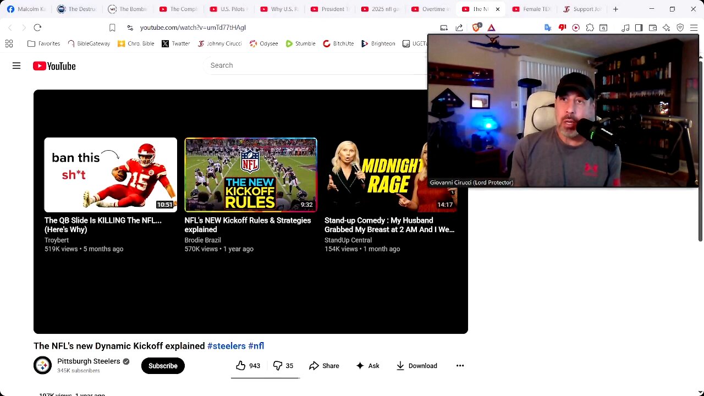Switch to '2025 nfl ga' tab
The image size is (704, 396).
[382, 9]
